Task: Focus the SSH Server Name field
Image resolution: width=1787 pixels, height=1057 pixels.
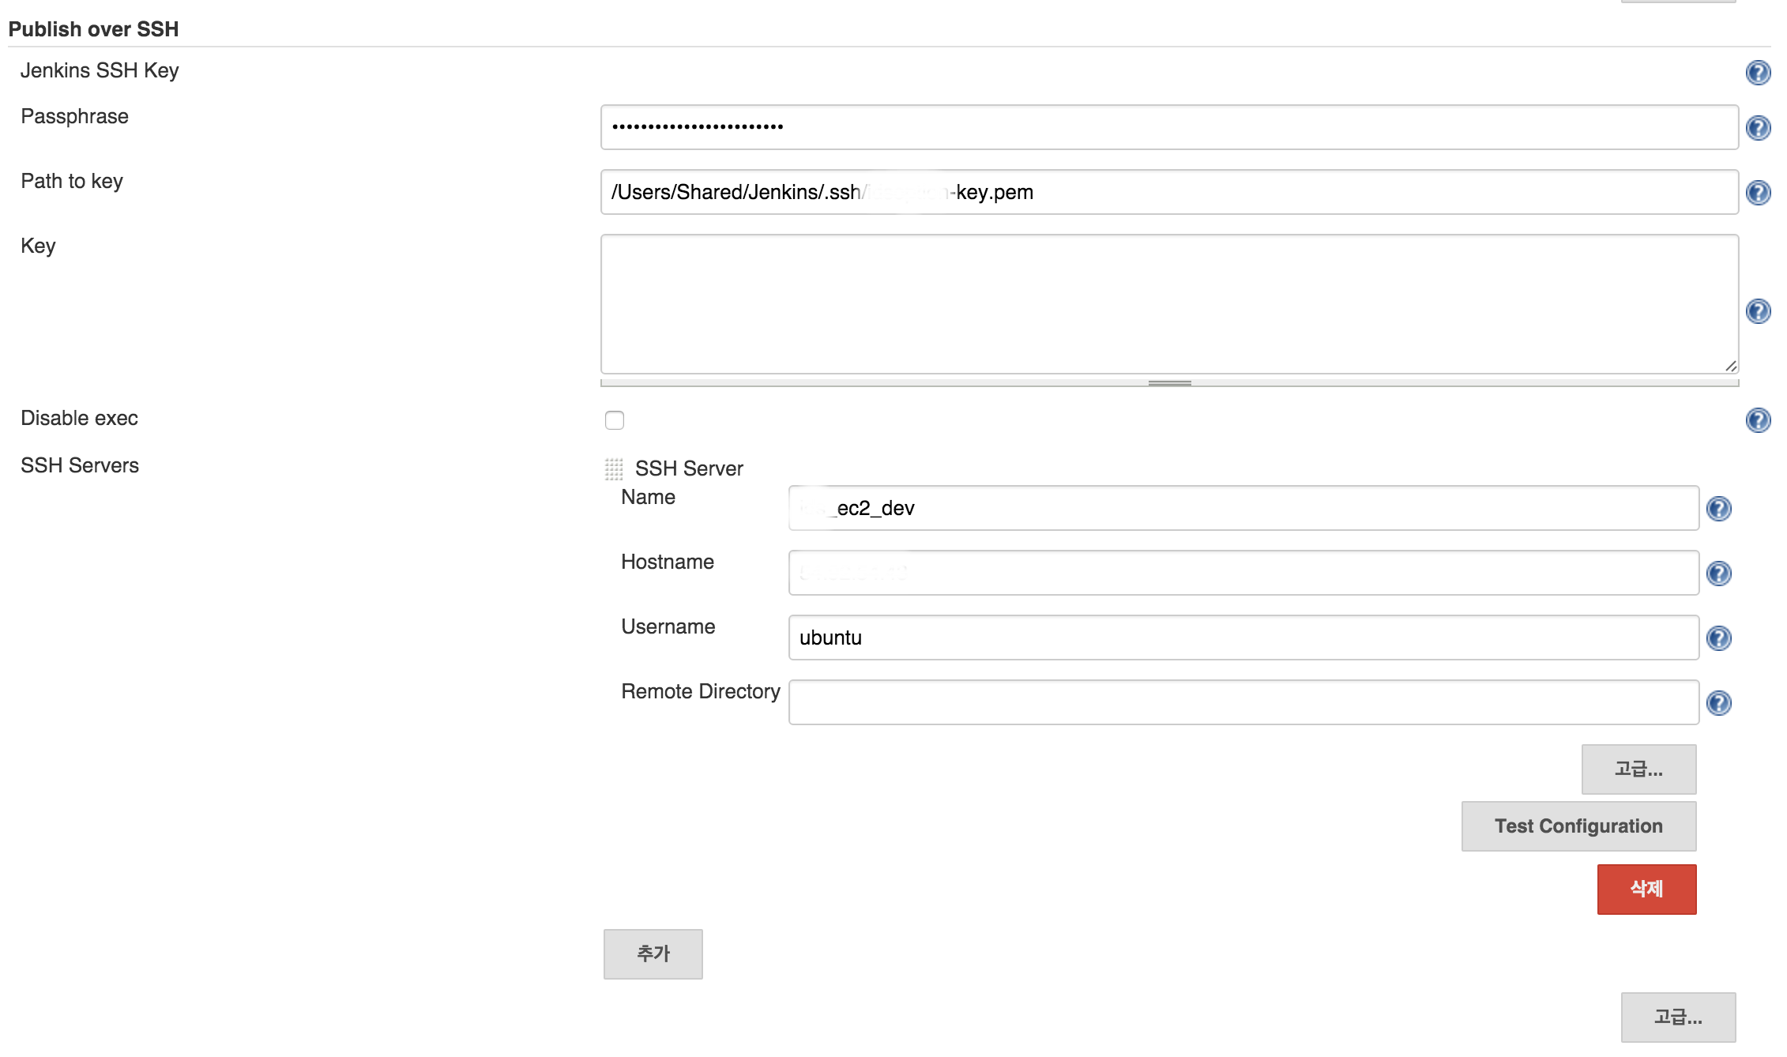Action: [x=1243, y=508]
